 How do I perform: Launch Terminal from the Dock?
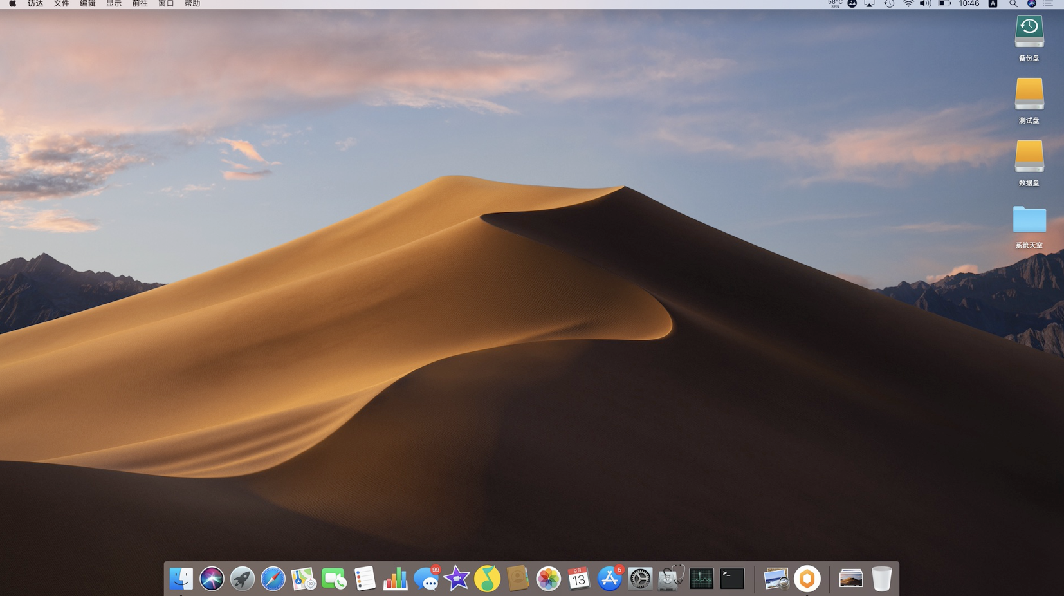coord(732,579)
